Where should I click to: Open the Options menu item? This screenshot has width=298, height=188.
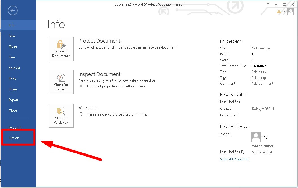tap(15, 138)
